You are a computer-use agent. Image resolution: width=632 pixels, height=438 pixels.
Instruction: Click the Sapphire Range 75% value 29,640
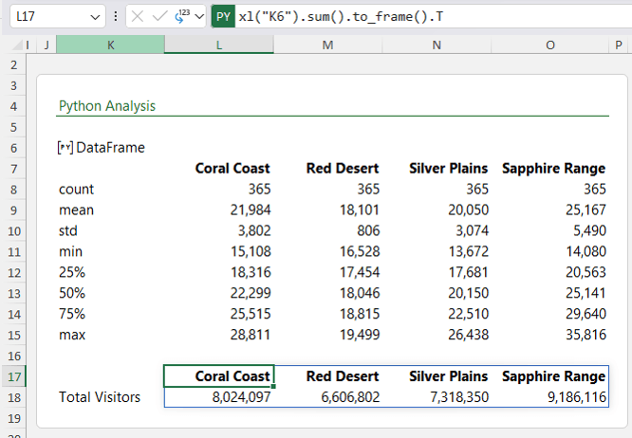point(586,314)
